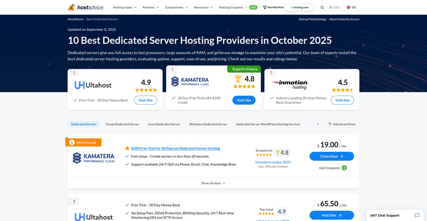Image resolution: width=427 pixels, height=221 pixels.
Task: Open the Hosting Coupons menu
Action: (x=233, y=7)
